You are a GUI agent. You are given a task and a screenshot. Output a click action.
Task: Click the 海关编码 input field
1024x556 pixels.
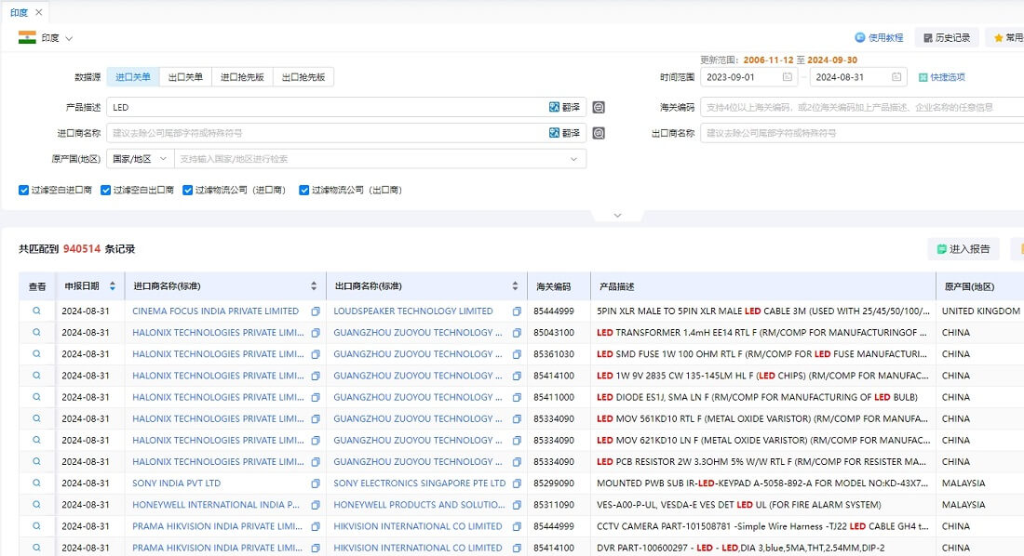862,107
